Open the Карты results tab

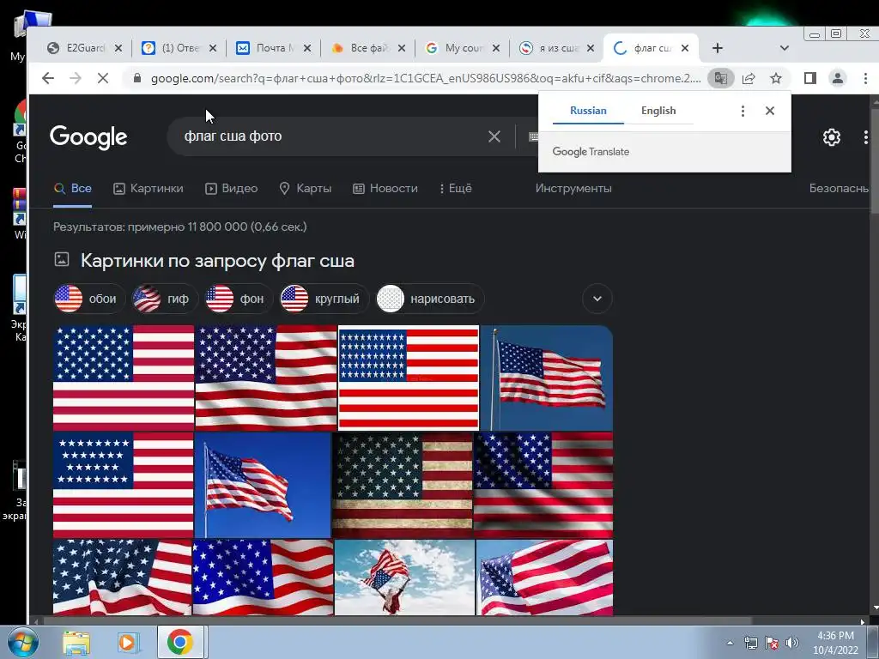[306, 188]
